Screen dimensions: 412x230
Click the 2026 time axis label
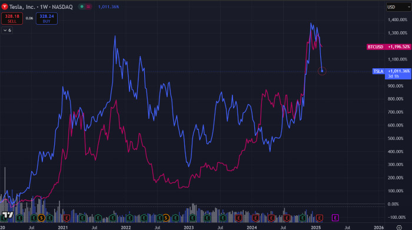coord(378,228)
